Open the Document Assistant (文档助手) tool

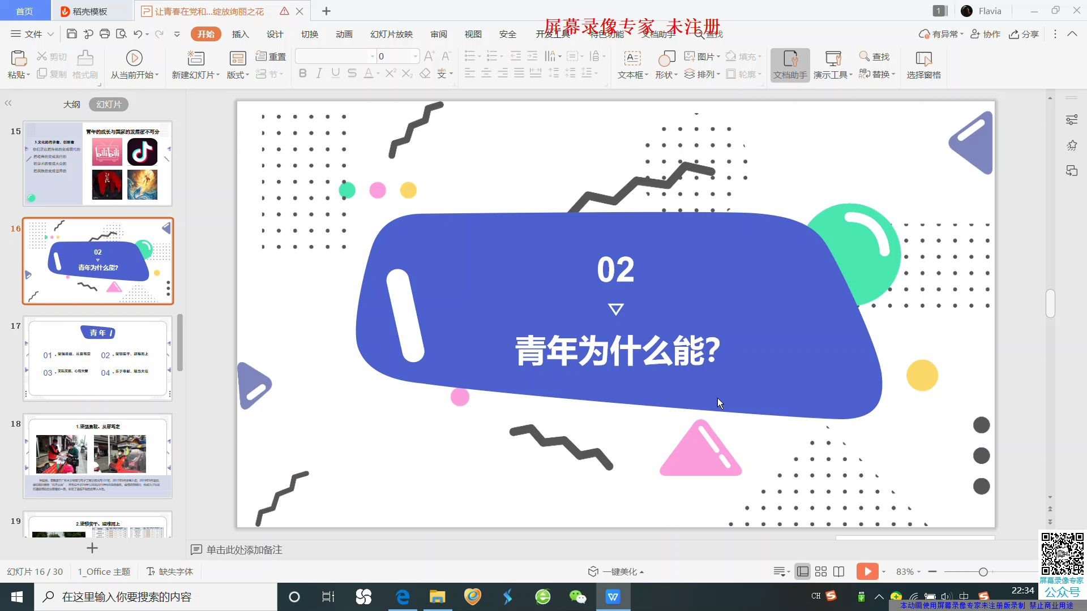(790, 64)
